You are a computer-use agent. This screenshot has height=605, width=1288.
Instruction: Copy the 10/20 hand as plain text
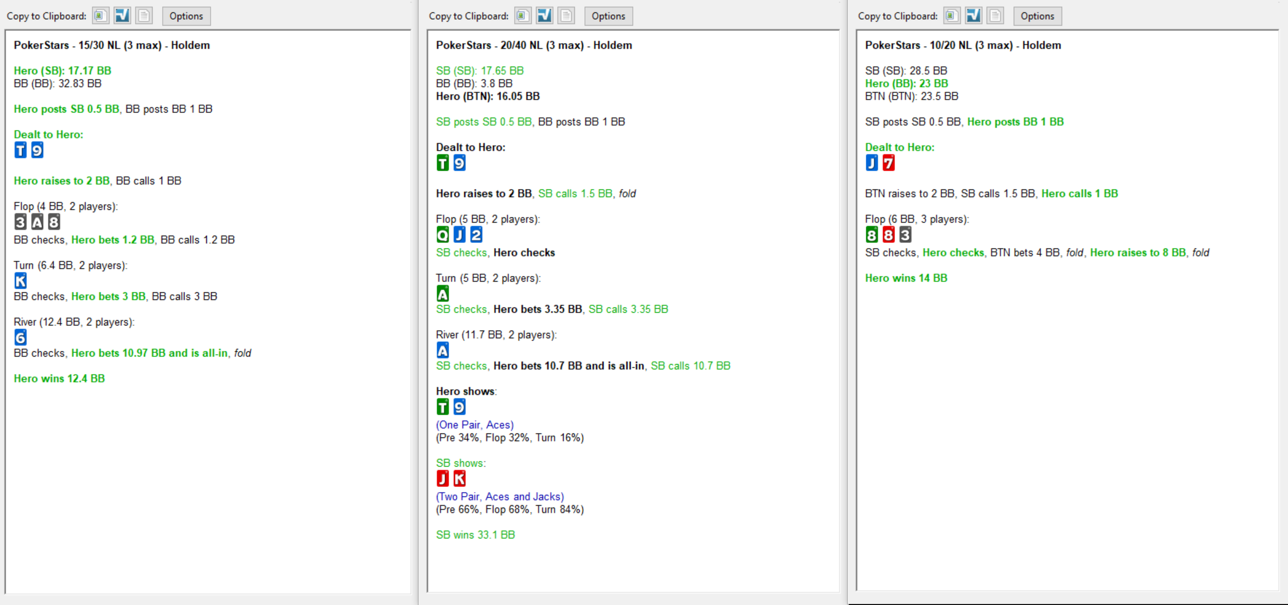996,16
